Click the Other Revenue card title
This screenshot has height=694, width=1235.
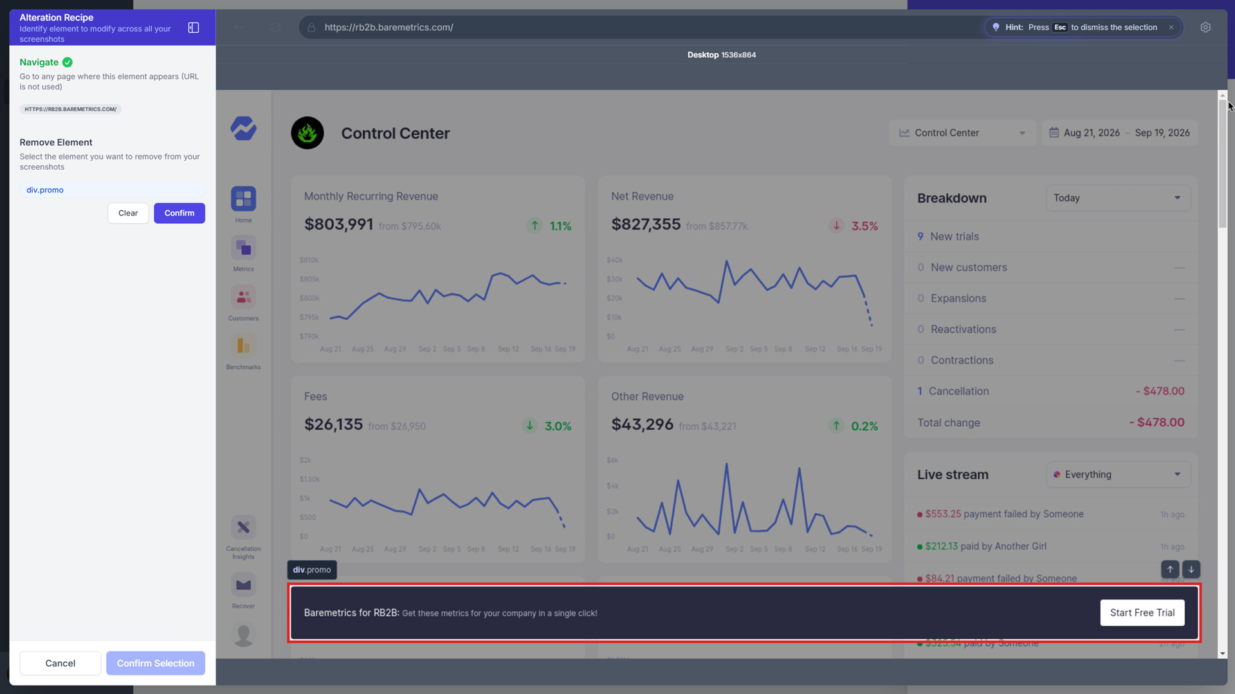pos(647,396)
